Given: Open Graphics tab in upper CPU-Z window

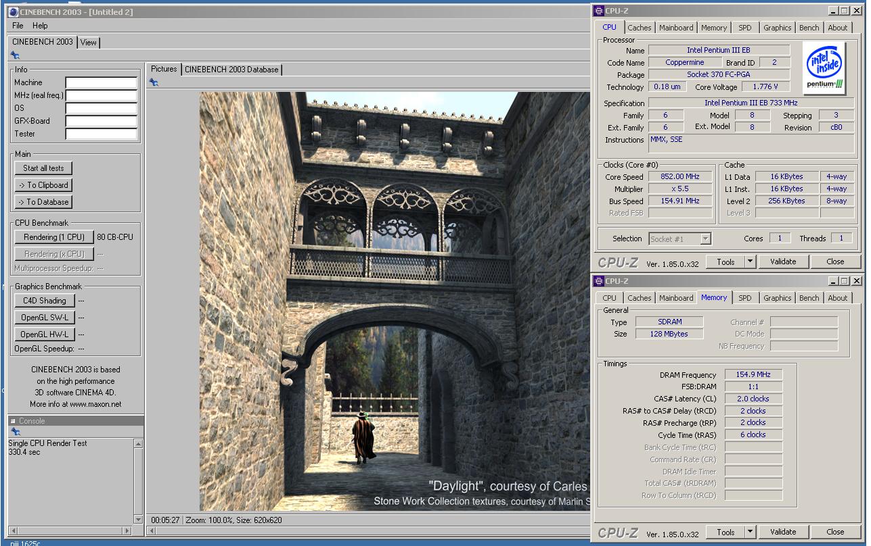Looking at the screenshot, I should pos(777,28).
